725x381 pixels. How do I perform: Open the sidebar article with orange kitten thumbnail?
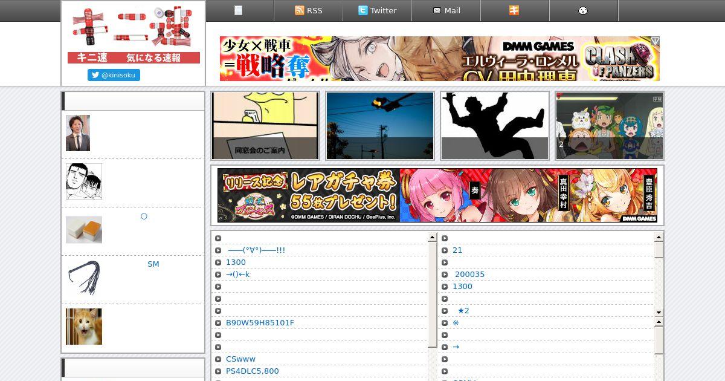point(84,327)
